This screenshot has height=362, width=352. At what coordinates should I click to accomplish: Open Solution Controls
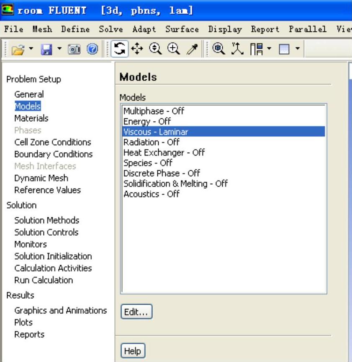pos(46,232)
